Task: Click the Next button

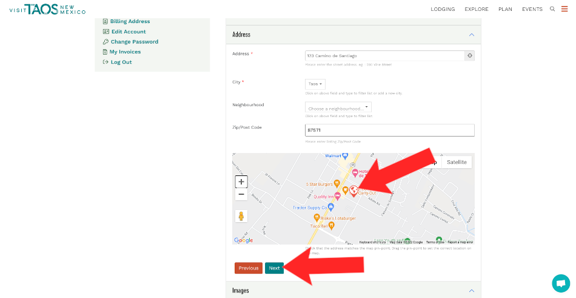Action: [x=274, y=268]
